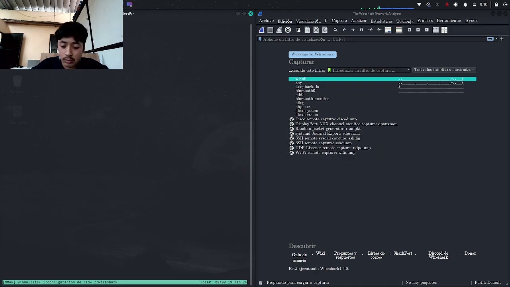
Task: Select the eth0 interface
Action: (x=382, y=95)
